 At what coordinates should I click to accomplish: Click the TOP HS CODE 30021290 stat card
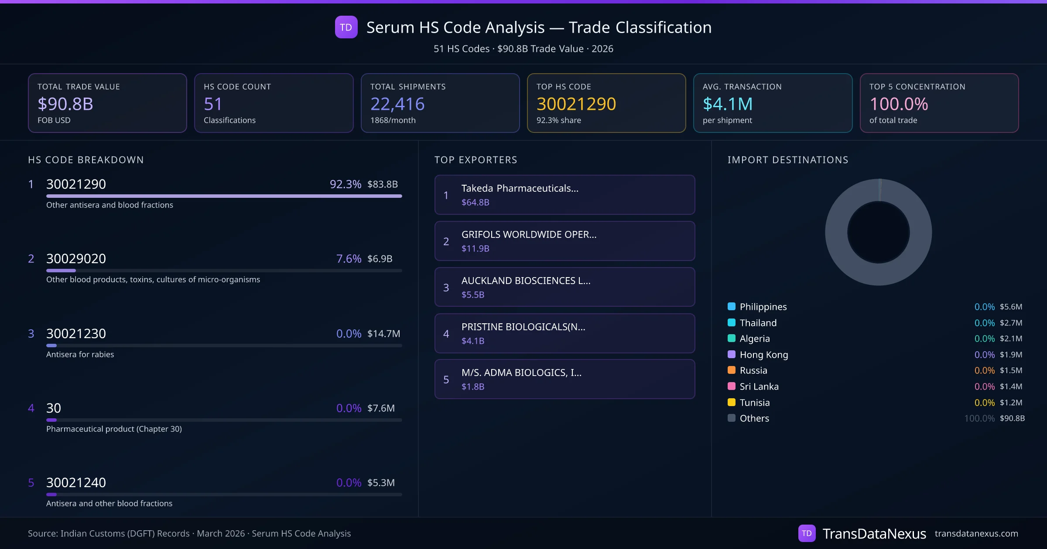pos(606,103)
